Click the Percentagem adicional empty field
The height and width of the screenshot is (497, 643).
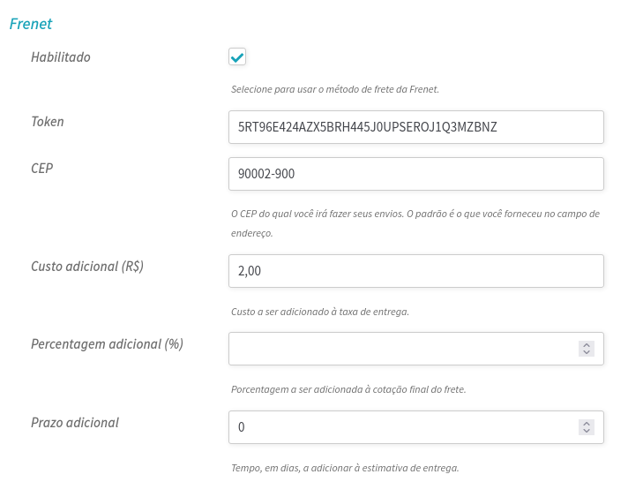pyautogui.click(x=401, y=349)
